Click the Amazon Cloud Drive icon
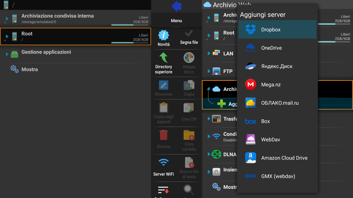The height and width of the screenshot is (198, 353). (250, 158)
